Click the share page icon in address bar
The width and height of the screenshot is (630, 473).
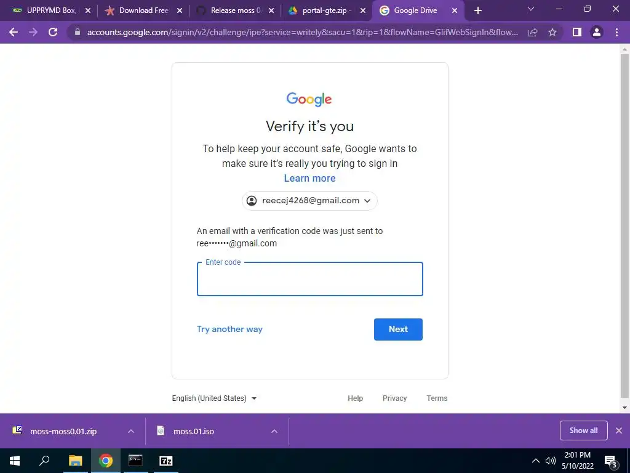(533, 32)
